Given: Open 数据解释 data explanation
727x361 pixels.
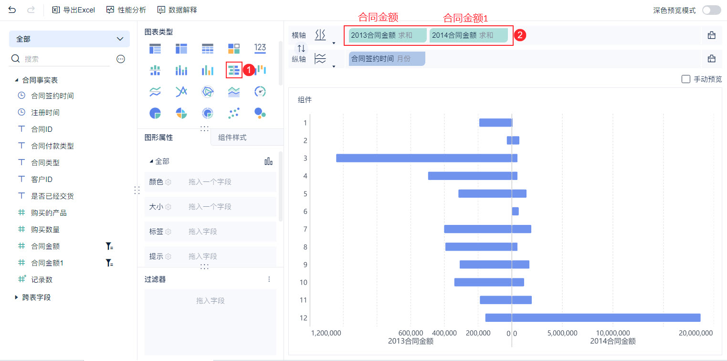Looking at the screenshot, I should 177,10.
